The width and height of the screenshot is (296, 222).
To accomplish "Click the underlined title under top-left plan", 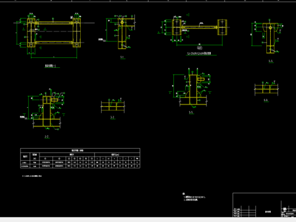I will point(51,66).
